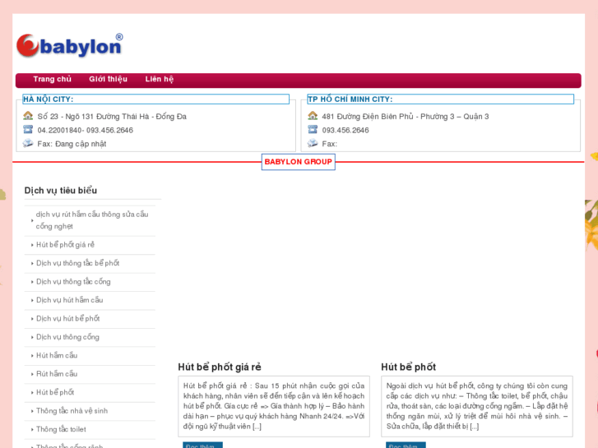Click the BABYLON GROUP label
Screen dimensions: 598x448
pyautogui.click(x=299, y=162)
